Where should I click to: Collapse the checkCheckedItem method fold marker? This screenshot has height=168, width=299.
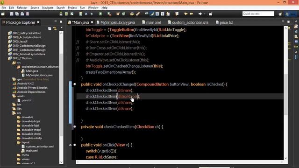point(75,126)
